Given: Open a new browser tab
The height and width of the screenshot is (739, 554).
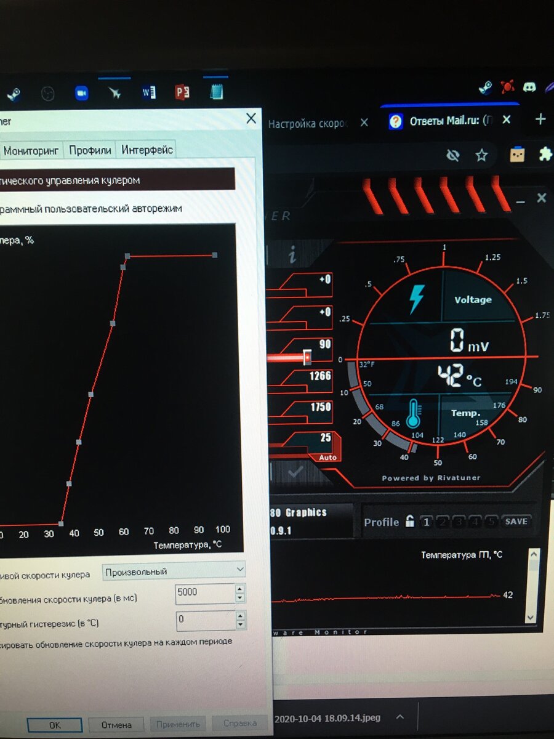Looking at the screenshot, I should click(540, 119).
